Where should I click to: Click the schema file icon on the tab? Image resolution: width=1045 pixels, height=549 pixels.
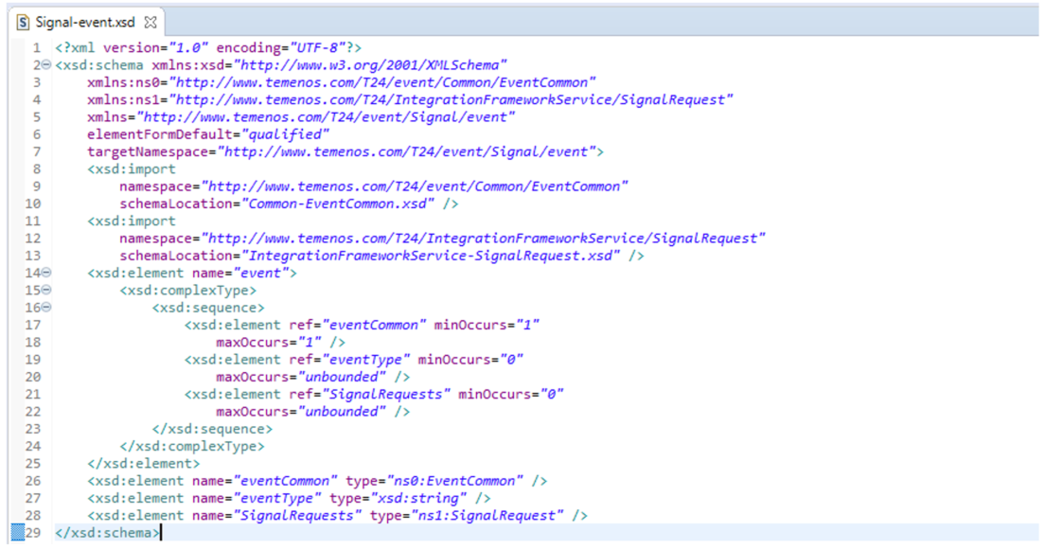(x=23, y=21)
